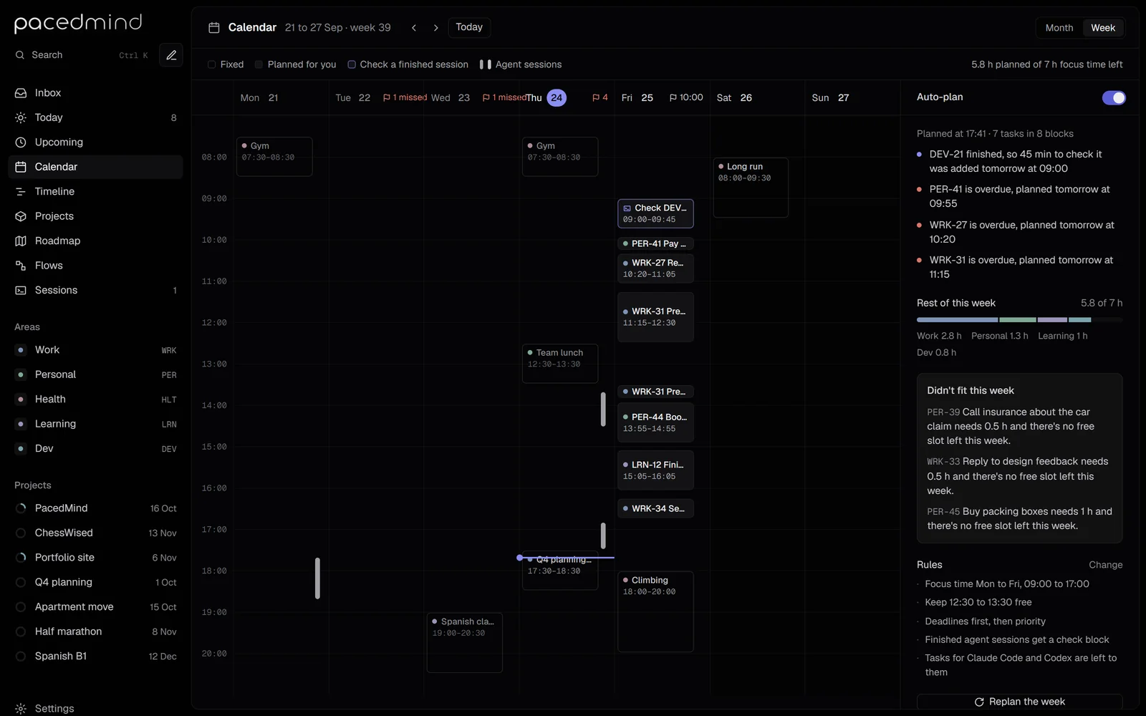Click the compose new task pencil icon
The image size is (1146, 716).
(x=171, y=55)
